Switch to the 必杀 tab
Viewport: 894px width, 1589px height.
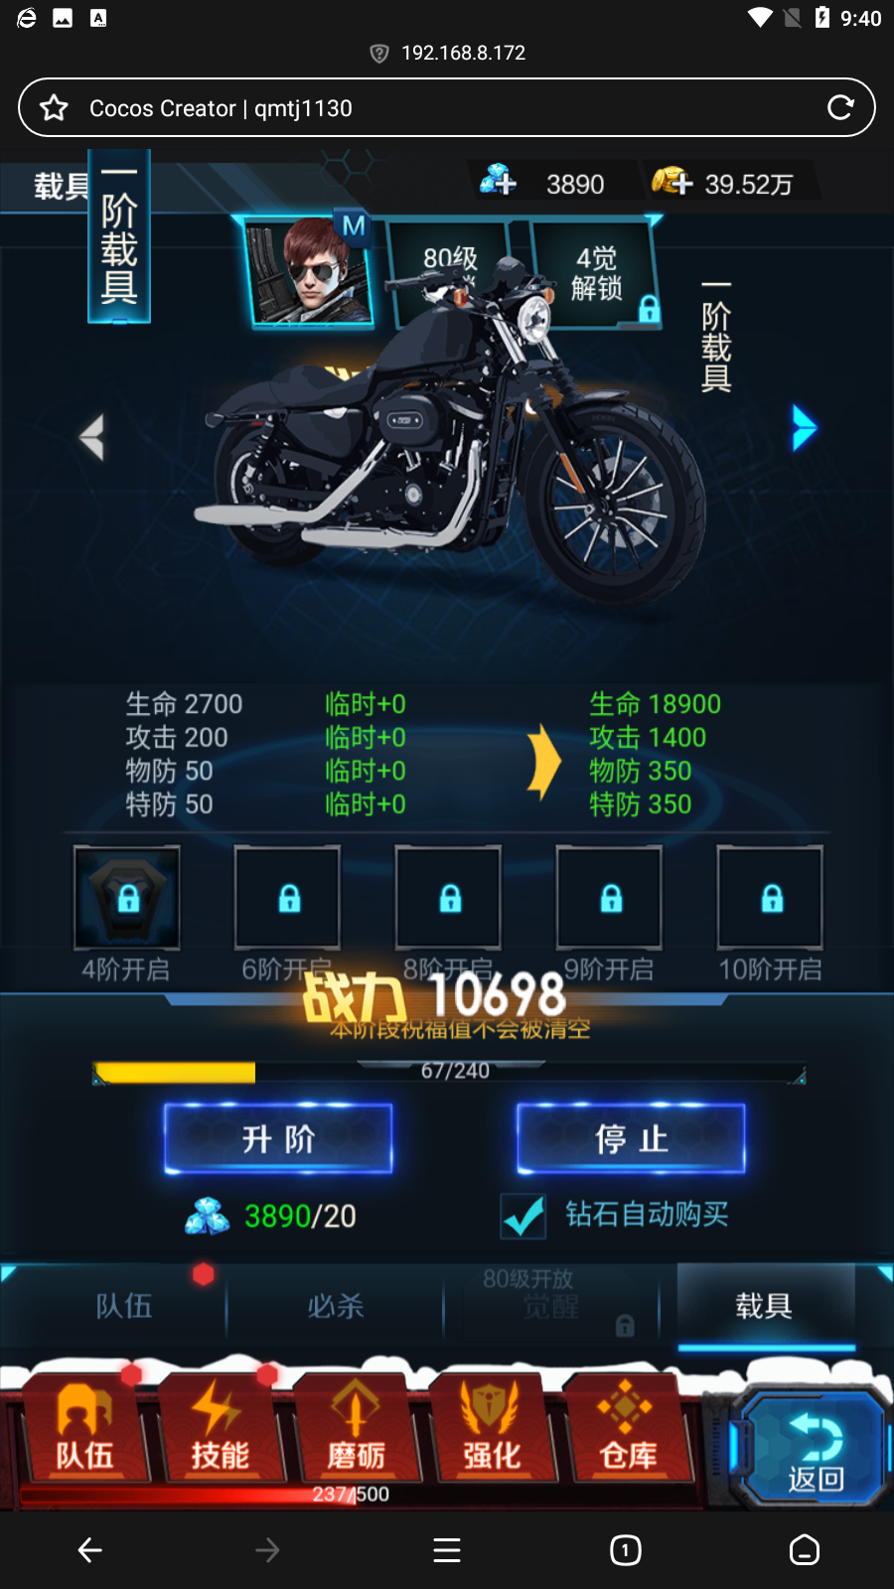[335, 1305]
